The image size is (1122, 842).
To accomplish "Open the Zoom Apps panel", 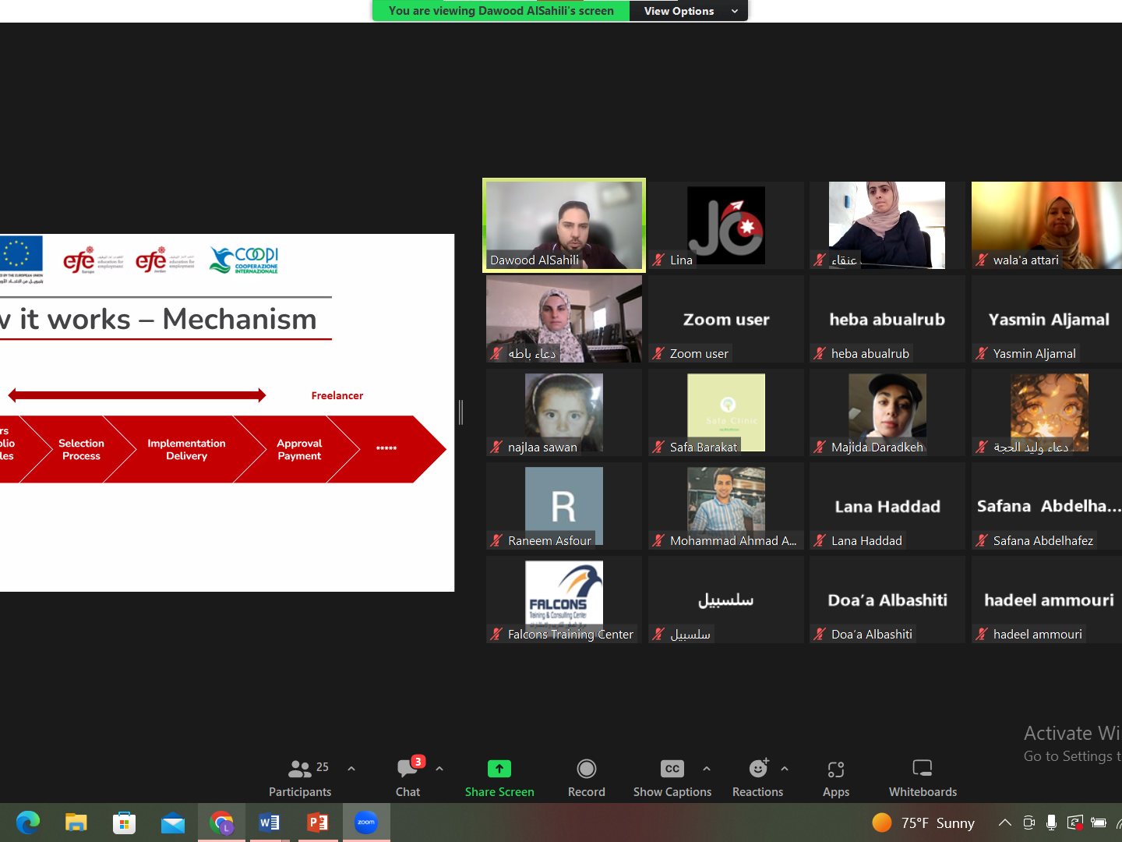I will click(x=835, y=777).
